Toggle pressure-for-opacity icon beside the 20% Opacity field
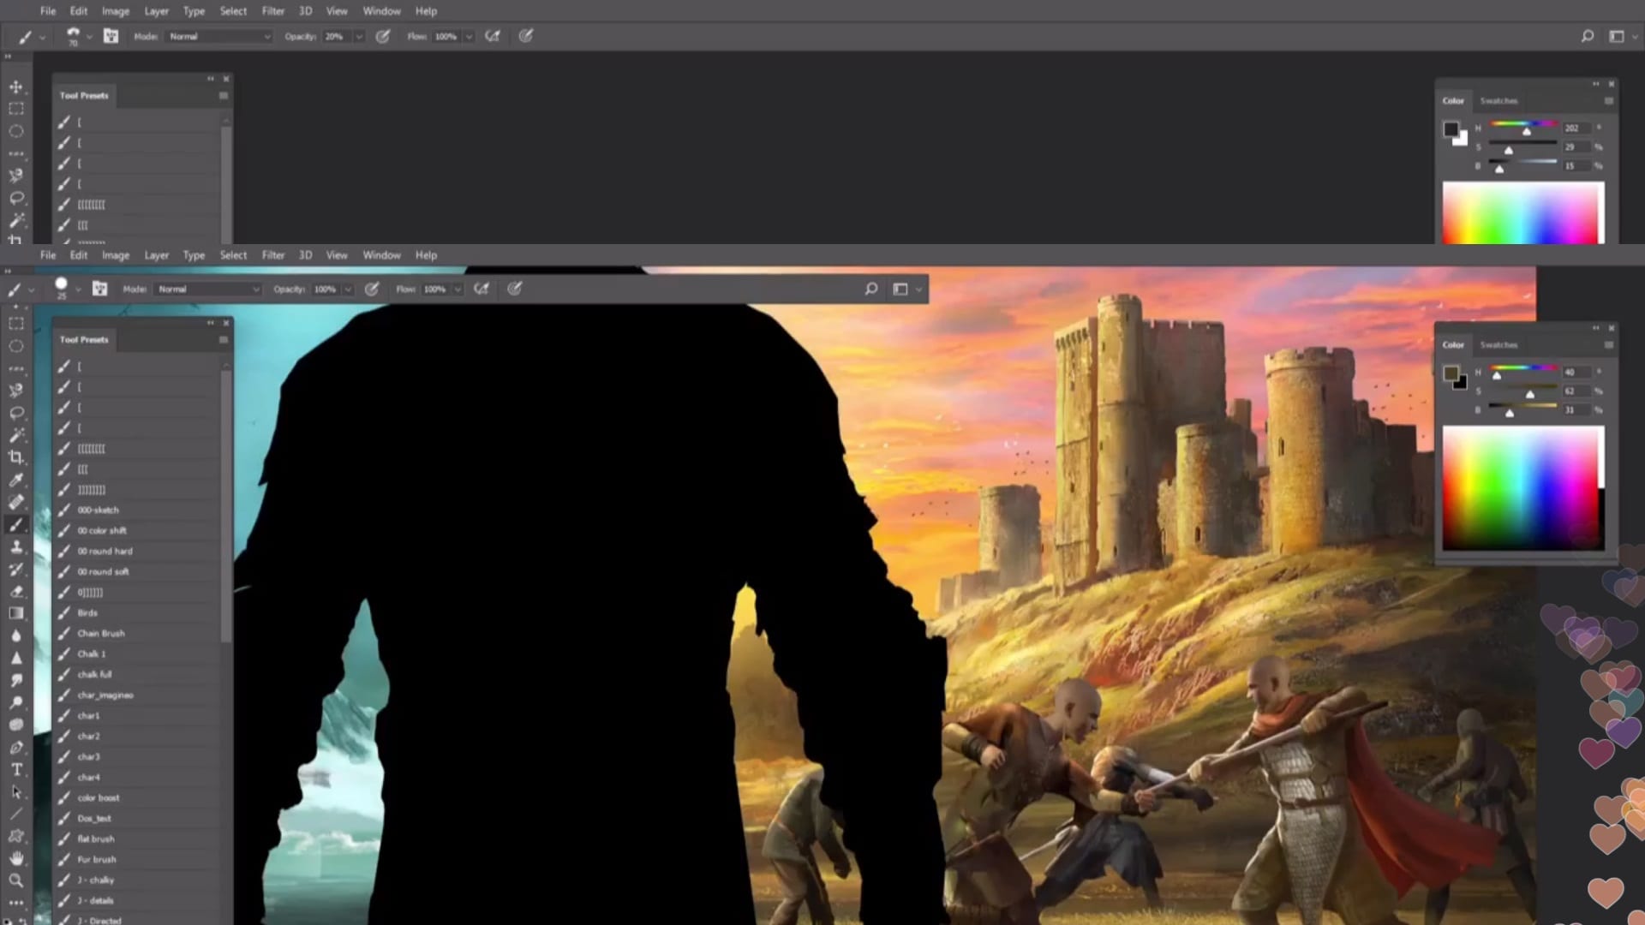Viewport: 1645px width, 925px height. coord(383,36)
